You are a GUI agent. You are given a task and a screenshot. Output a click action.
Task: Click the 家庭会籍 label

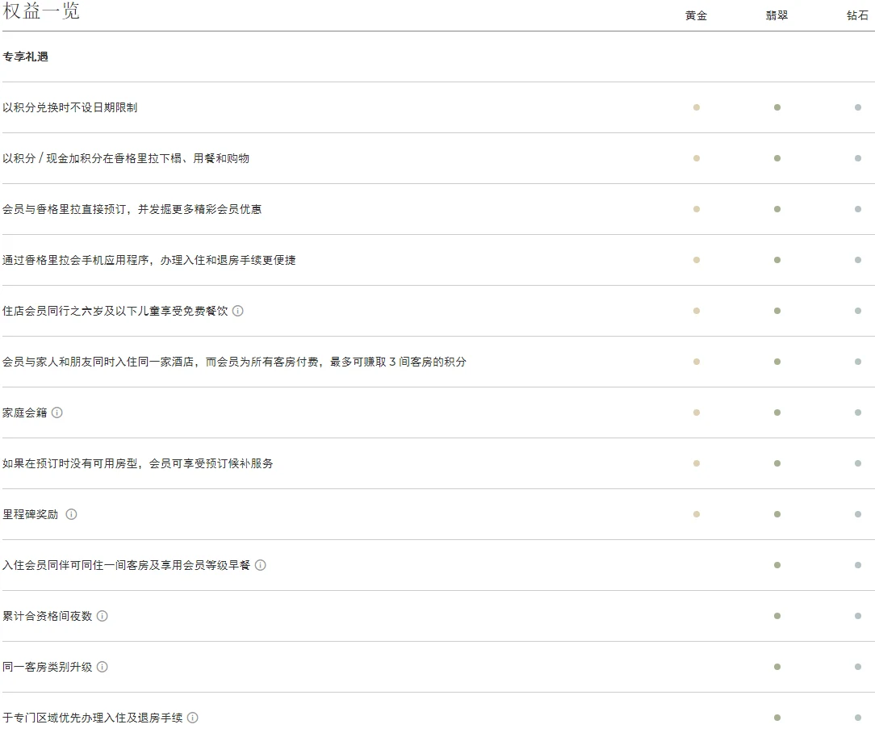(24, 412)
